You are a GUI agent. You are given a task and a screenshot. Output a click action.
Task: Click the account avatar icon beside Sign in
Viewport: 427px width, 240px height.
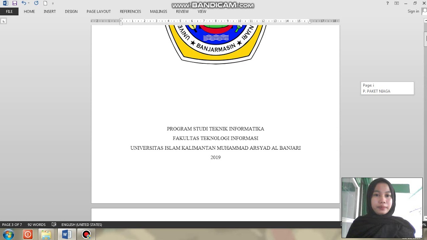tap(424, 11)
